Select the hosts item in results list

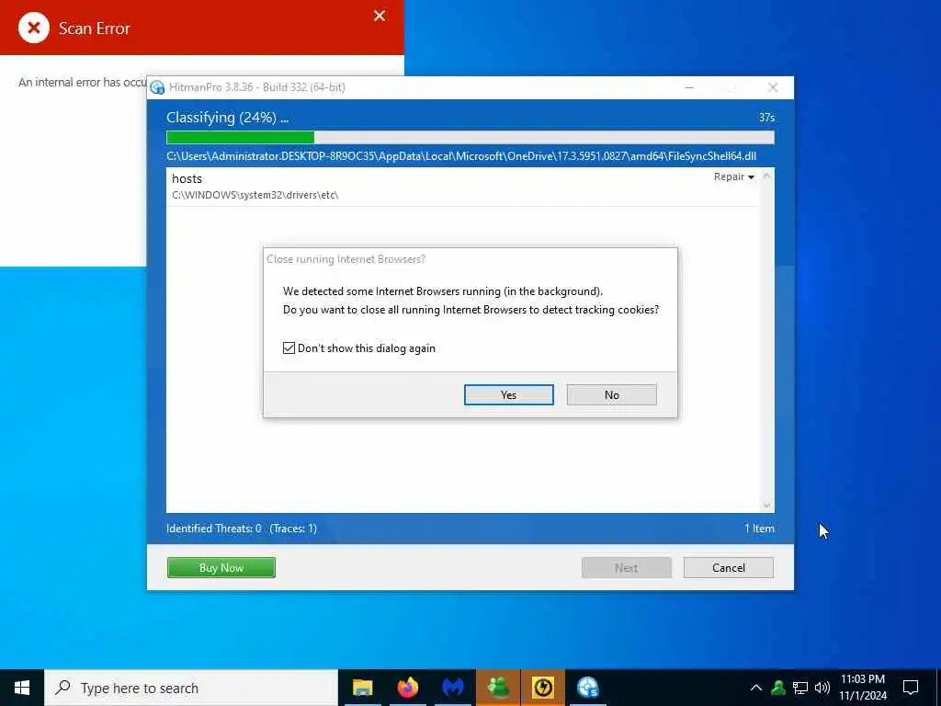click(x=461, y=187)
